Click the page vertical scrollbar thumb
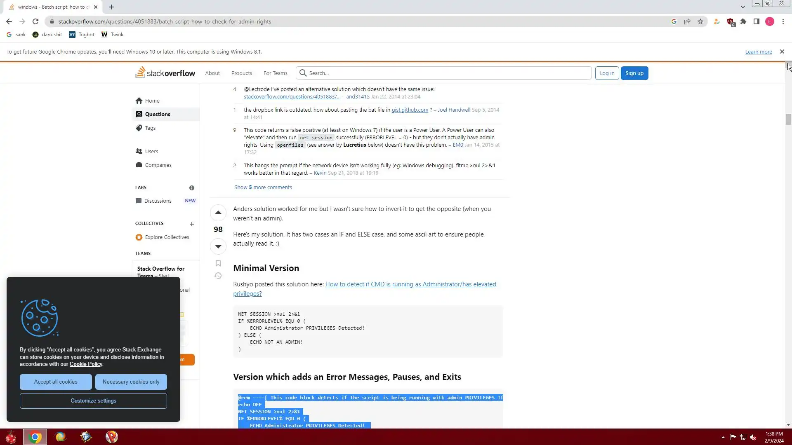Viewport: 792px width, 445px height. pos(788,119)
